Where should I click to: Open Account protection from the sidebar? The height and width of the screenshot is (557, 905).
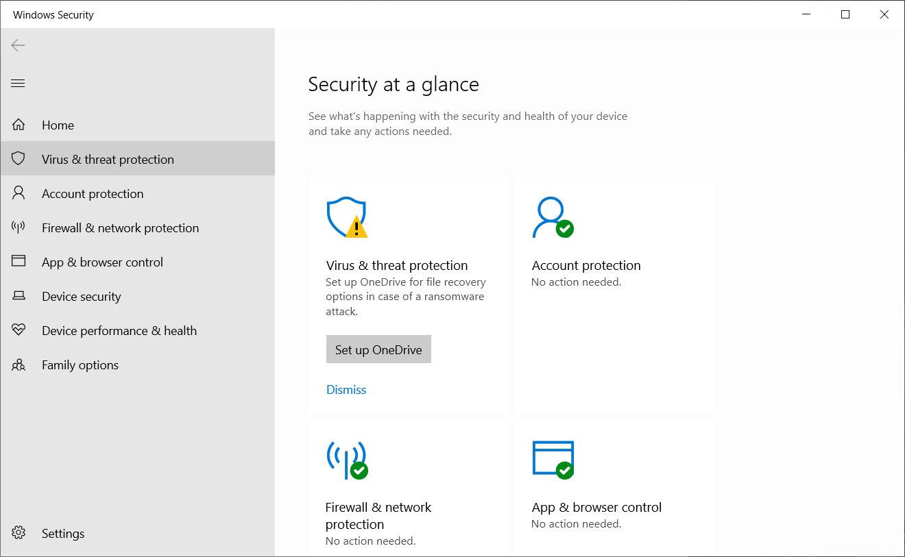pyautogui.click(x=137, y=193)
